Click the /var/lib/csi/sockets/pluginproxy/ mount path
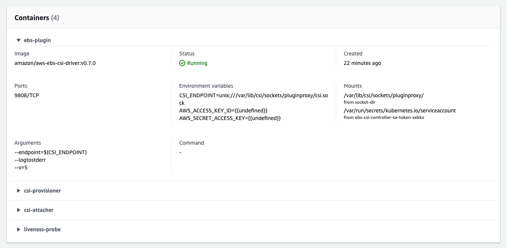 click(x=383, y=95)
